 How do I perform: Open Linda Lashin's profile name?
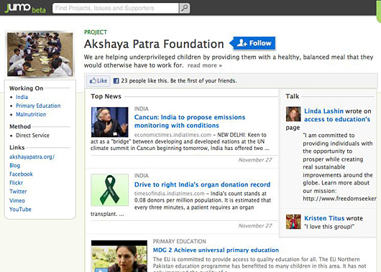tap(323, 111)
